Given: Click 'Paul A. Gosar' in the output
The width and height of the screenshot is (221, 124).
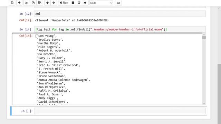Looking at the screenshot, I should click(x=49, y=94).
